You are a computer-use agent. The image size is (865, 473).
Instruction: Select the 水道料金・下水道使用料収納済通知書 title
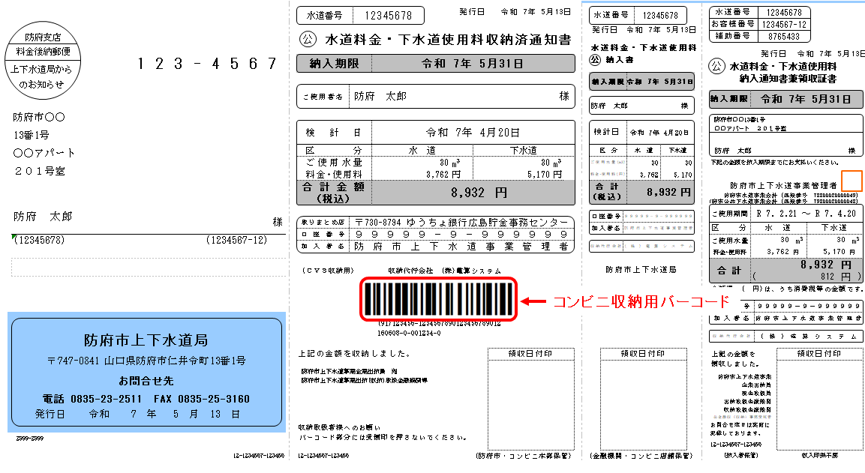(x=448, y=40)
